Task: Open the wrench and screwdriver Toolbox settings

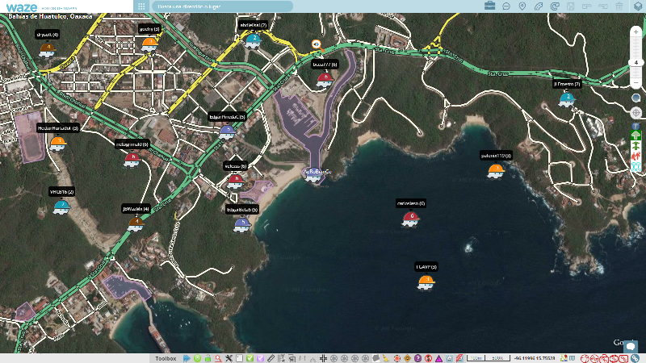Action: click(x=229, y=358)
